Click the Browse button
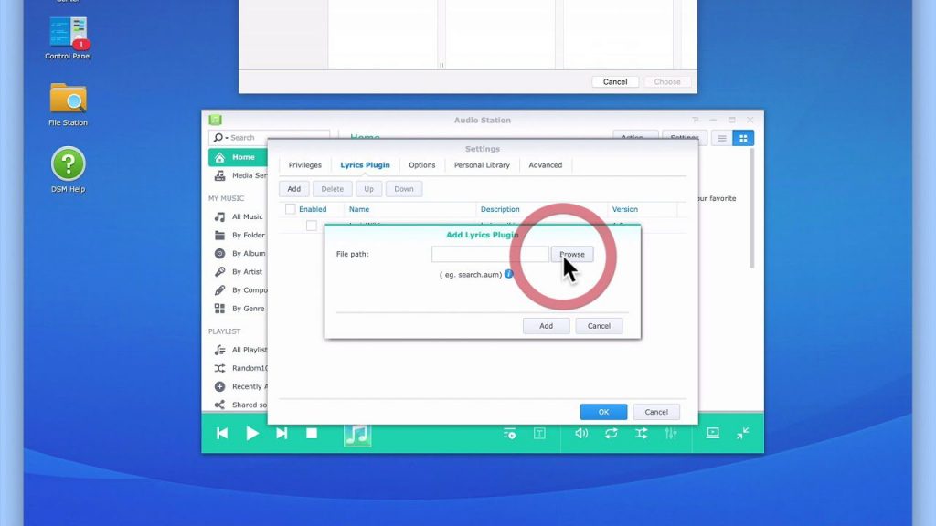 point(572,254)
